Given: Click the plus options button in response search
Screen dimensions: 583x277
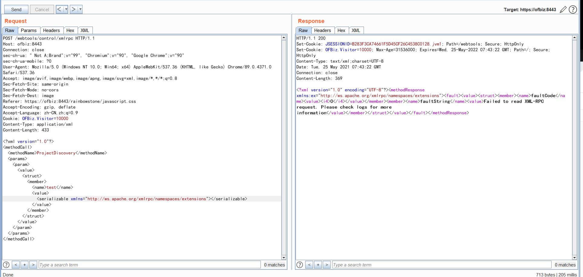Looking at the screenshot, I should pos(318,265).
